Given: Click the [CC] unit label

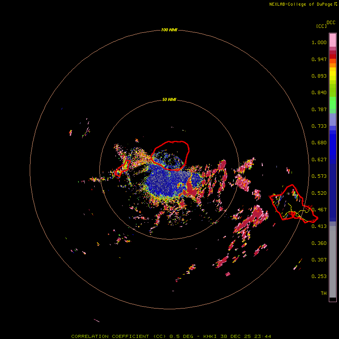Looking at the screenshot, I should (x=322, y=26).
